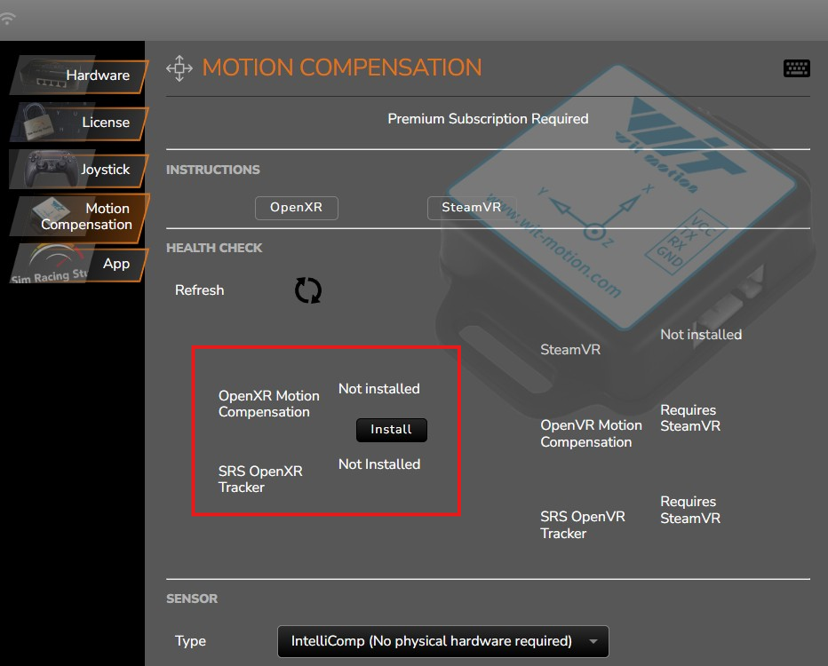Click the motion compensation arrows icon
The image size is (828, 666).
(x=179, y=68)
